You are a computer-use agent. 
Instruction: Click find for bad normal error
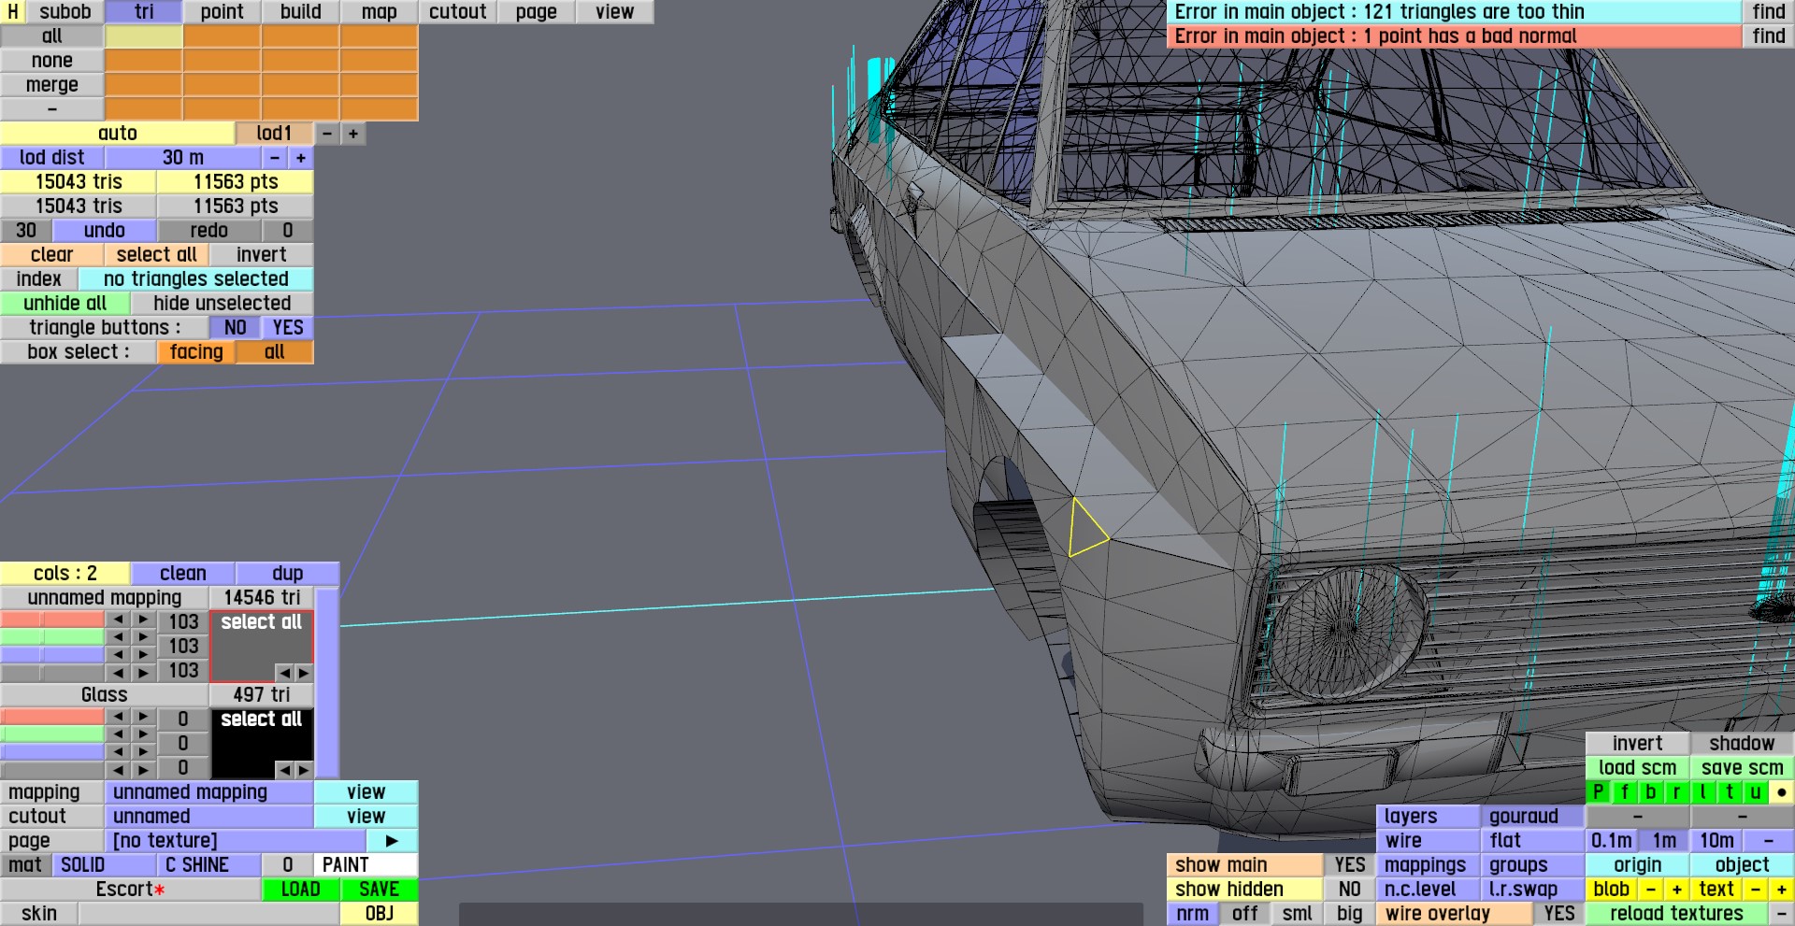tap(1769, 36)
